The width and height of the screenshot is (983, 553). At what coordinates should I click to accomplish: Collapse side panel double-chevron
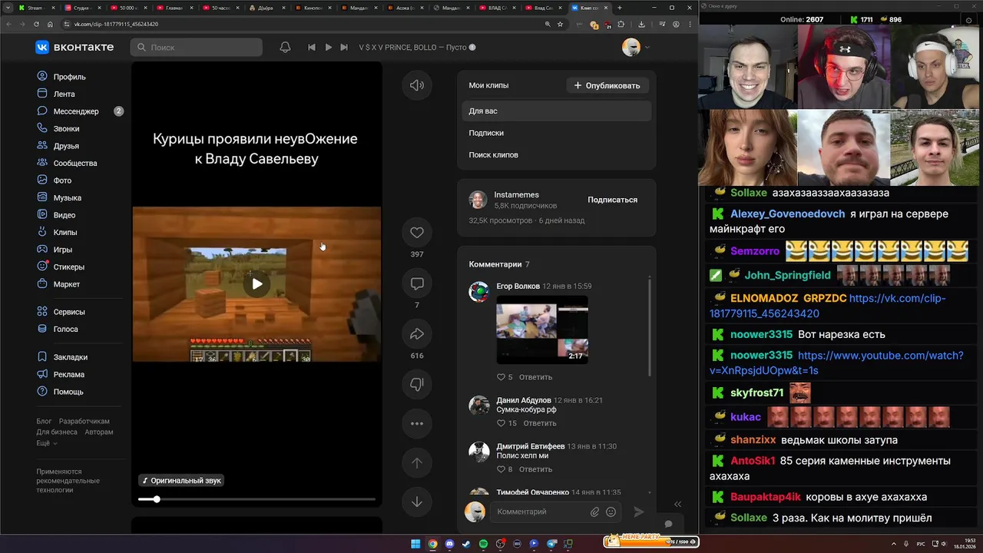point(677,505)
